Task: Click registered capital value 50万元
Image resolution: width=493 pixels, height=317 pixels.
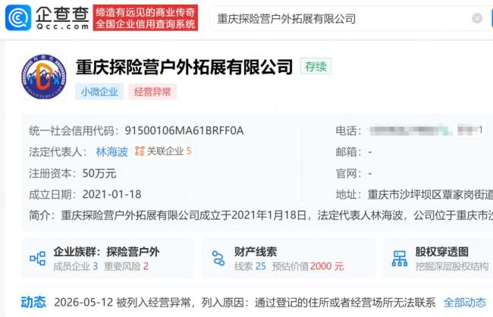Action: [99, 173]
